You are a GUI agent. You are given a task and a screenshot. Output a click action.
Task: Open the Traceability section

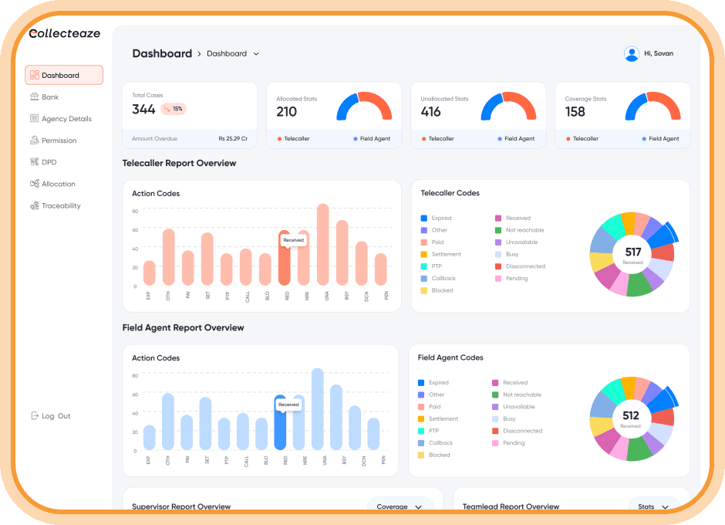pyautogui.click(x=61, y=205)
